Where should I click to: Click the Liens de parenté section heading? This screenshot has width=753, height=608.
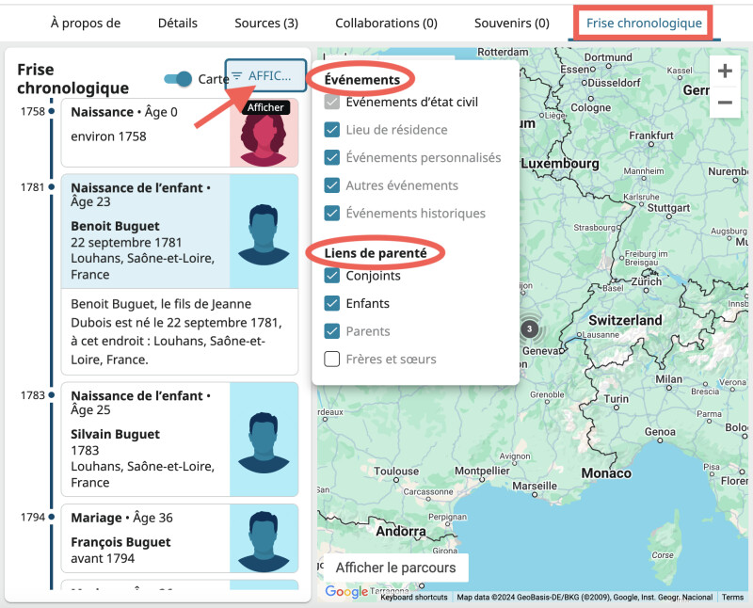point(376,253)
